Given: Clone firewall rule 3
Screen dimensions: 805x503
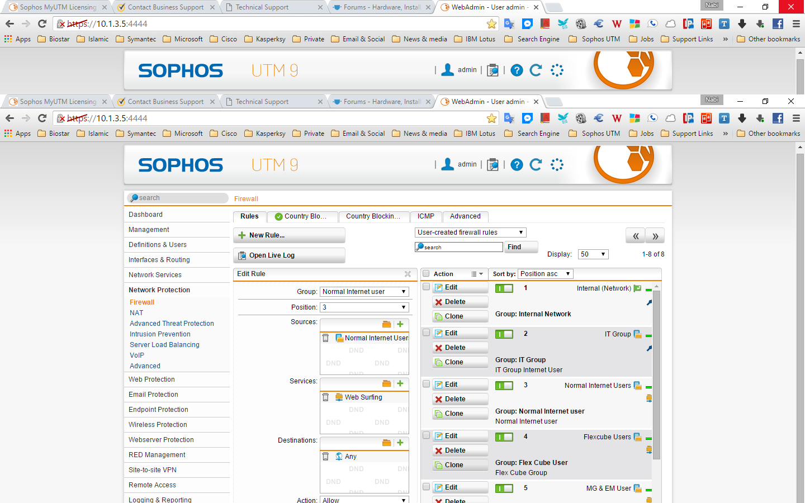Looking at the screenshot, I should tap(460, 414).
